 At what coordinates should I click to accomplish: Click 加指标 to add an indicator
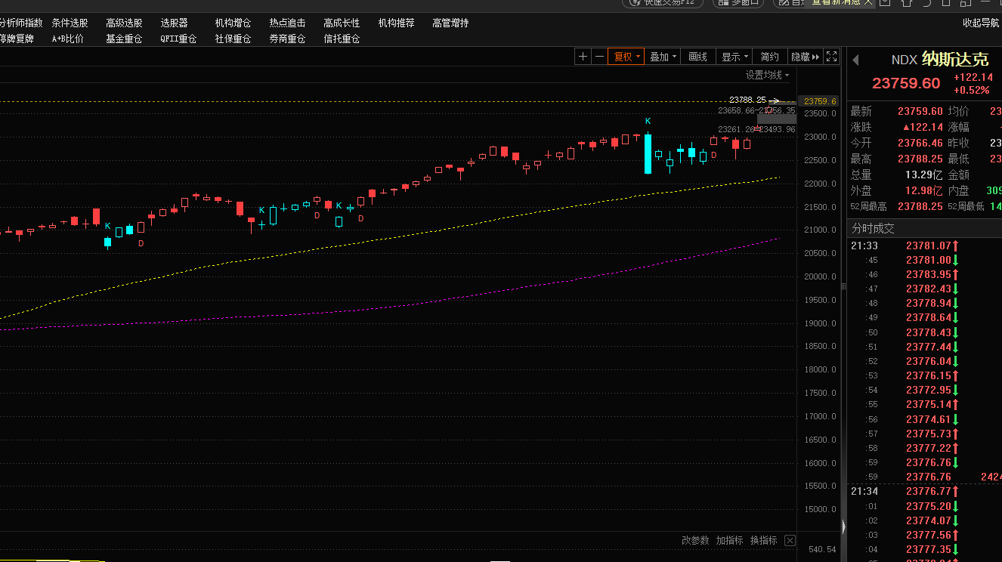point(729,540)
